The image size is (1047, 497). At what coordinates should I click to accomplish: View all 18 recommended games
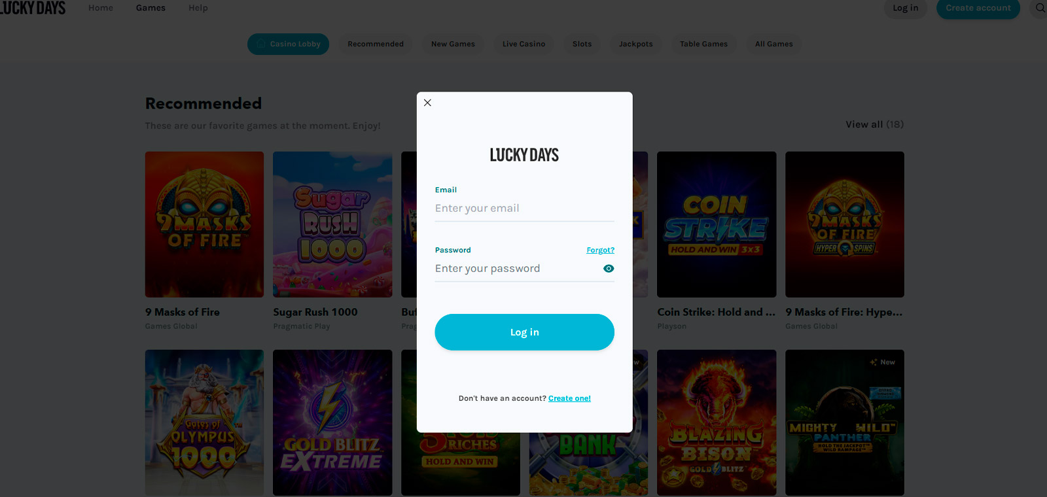[x=874, y=124]
